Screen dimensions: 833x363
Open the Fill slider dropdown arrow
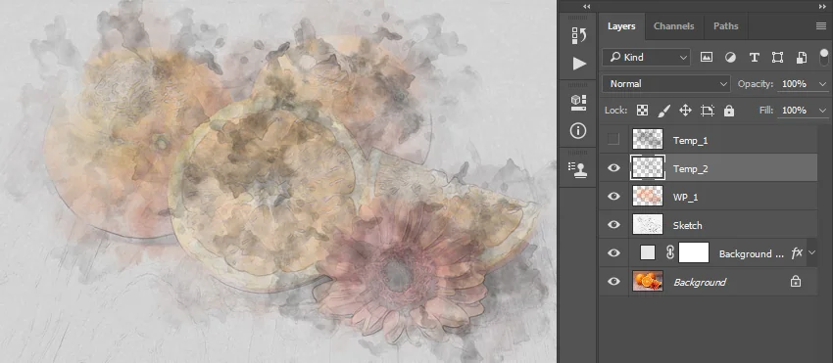point(823,111)
